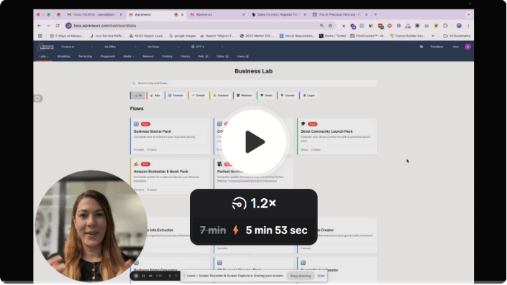The image size is (507, 285).
Task: Open the Funnel Builder Sec bookmark
Action: click(407, 36)
